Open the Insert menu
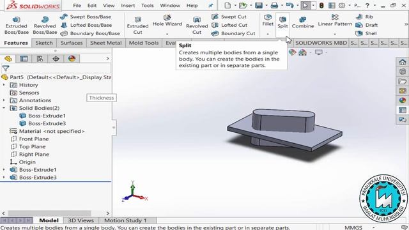 [128, 6]
